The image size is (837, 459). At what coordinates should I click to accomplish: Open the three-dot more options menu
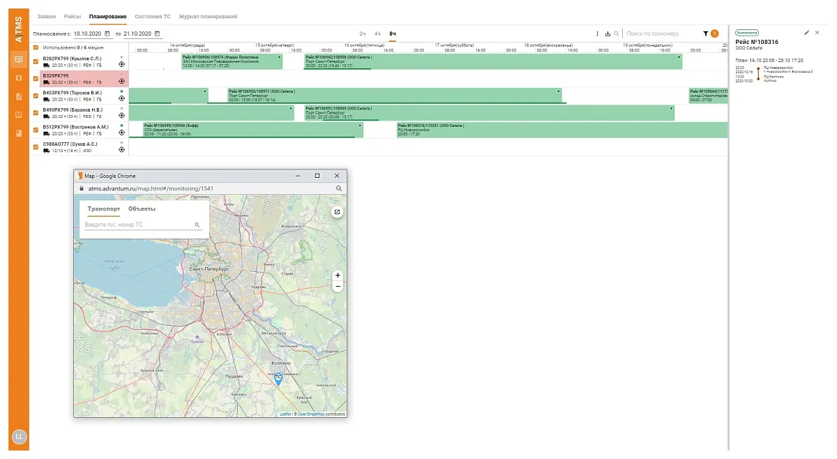click(597, 33)
